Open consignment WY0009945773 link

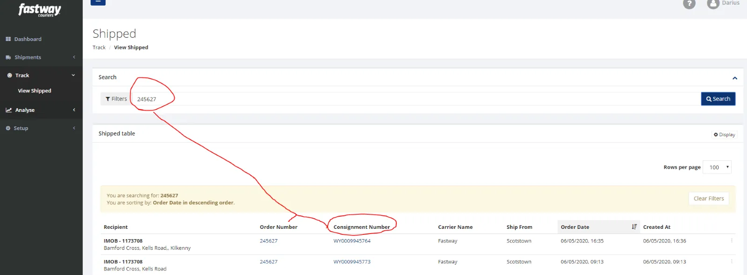pos(352,262)
